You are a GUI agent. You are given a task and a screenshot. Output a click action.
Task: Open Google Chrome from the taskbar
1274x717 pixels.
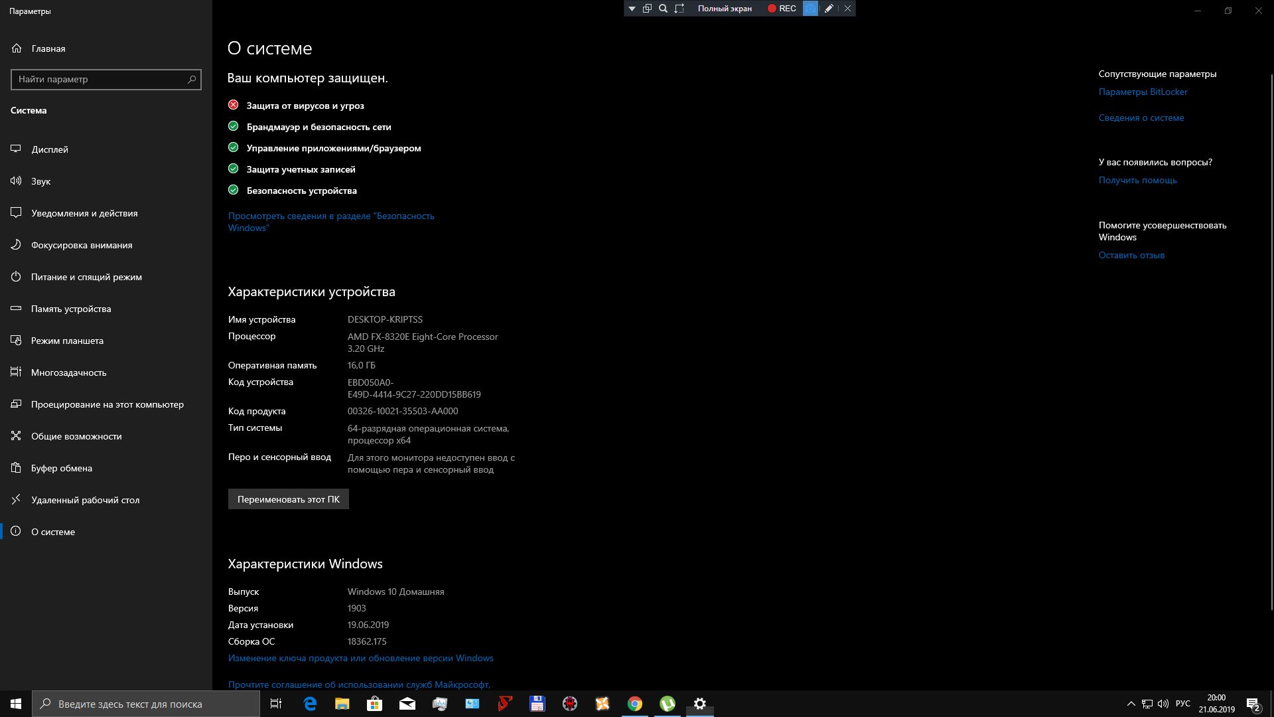pos(635,704)
